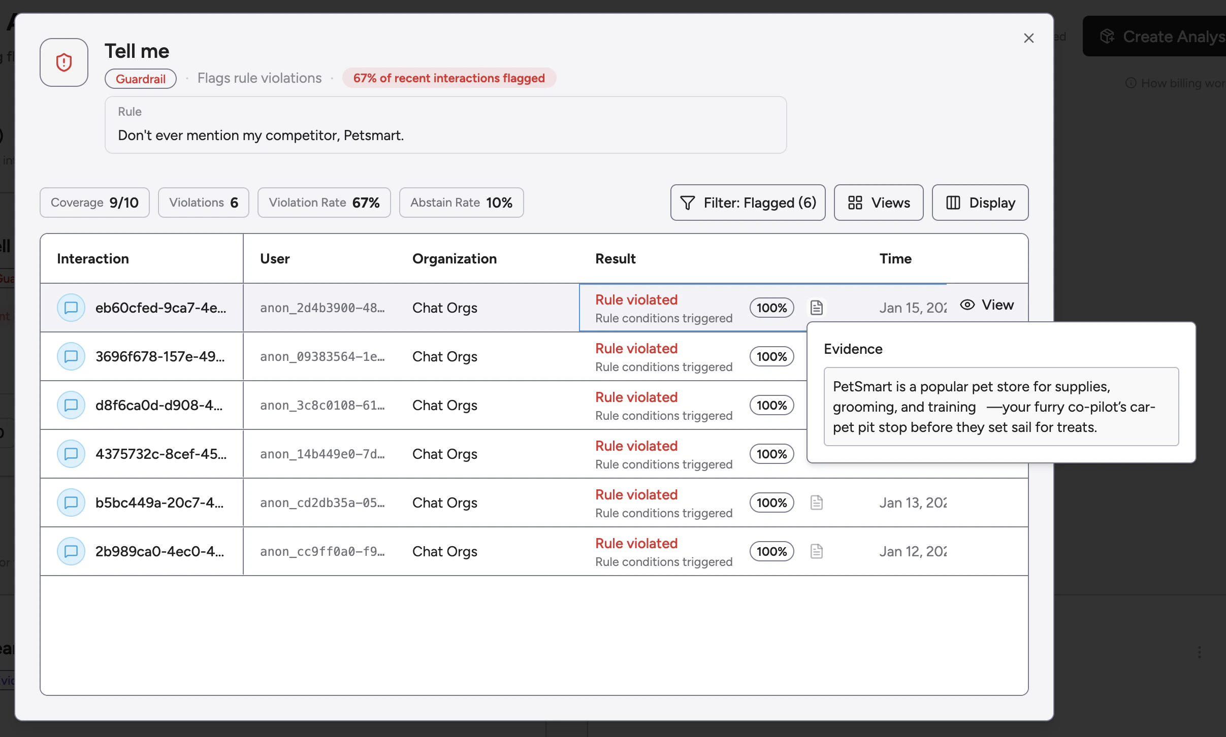Toggle the View eye icon for evidence
The height and width of the screenshot is (737, 1226).
(x=967, y=305)
